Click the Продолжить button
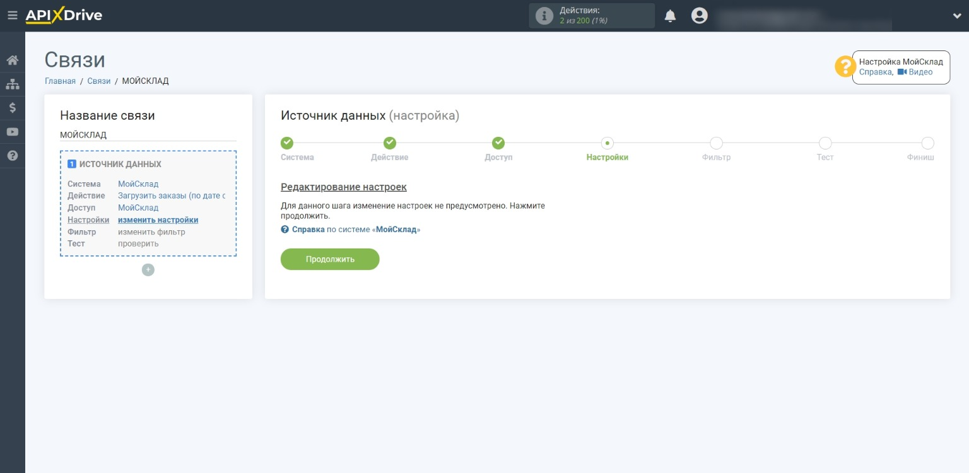The width and height of the screenshot is (969, 473). coord(330,259)
